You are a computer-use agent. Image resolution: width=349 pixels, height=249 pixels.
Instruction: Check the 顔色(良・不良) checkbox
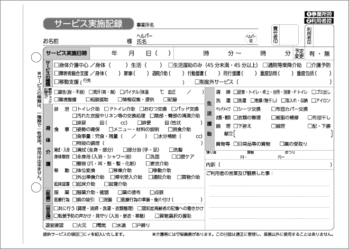[56, 92]
